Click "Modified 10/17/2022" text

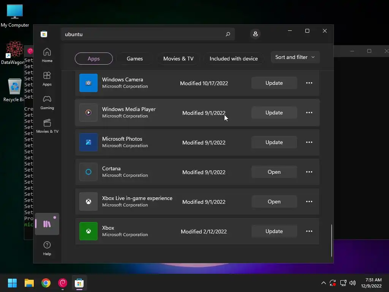[204, 83]
